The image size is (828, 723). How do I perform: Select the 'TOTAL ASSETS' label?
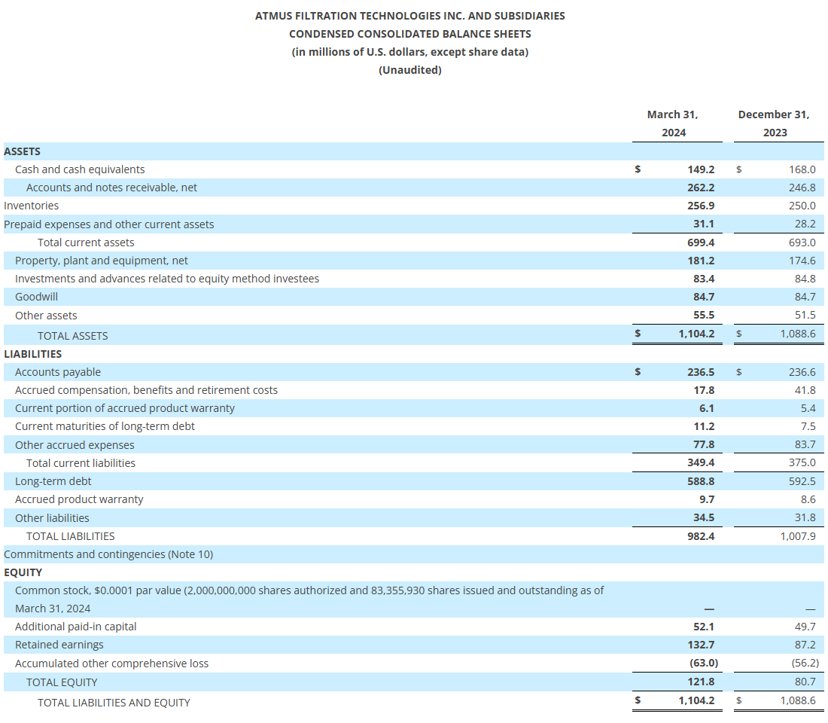click(x=72, y=336)
